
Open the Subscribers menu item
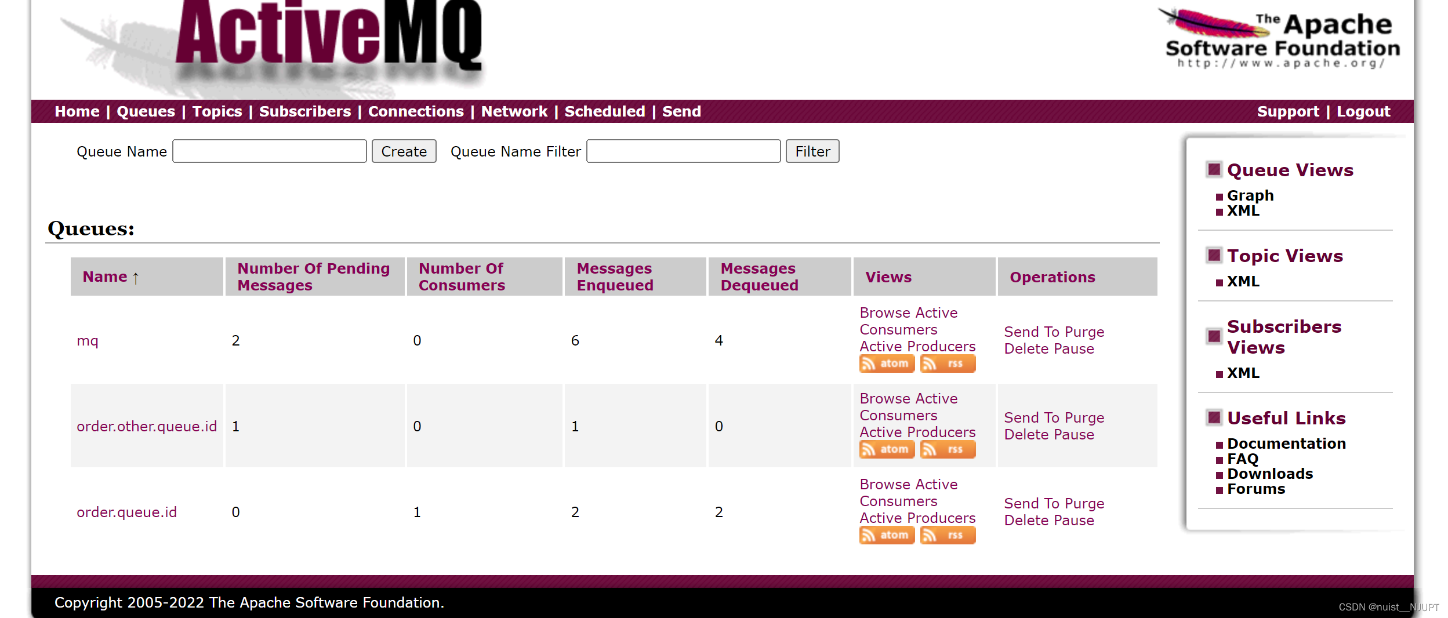(305, 111)
